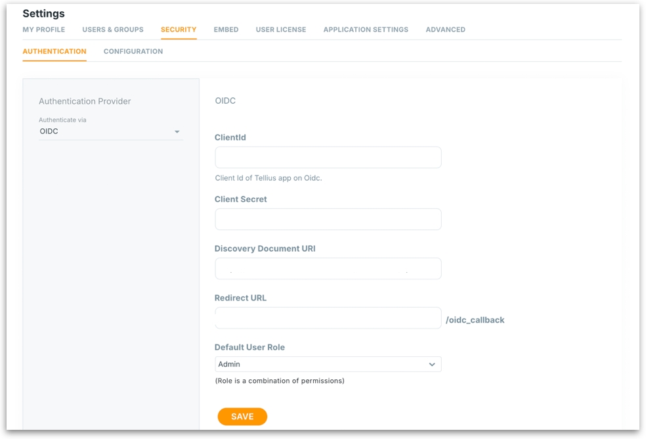Open the User License tab
The height and width of the screenshot is (439, 646).
pos(281,30)
